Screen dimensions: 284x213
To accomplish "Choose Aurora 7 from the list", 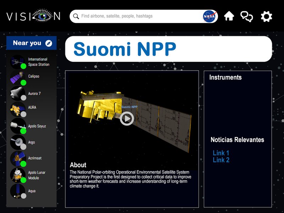I will [x=18, y=93].
